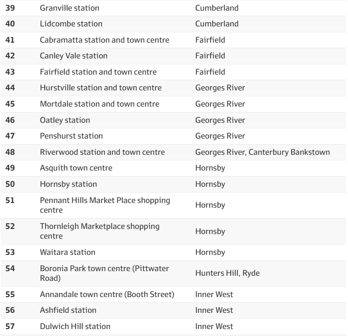Click Boronia Park town centre entry
348x336 pixels.
[x=104, y=273]
